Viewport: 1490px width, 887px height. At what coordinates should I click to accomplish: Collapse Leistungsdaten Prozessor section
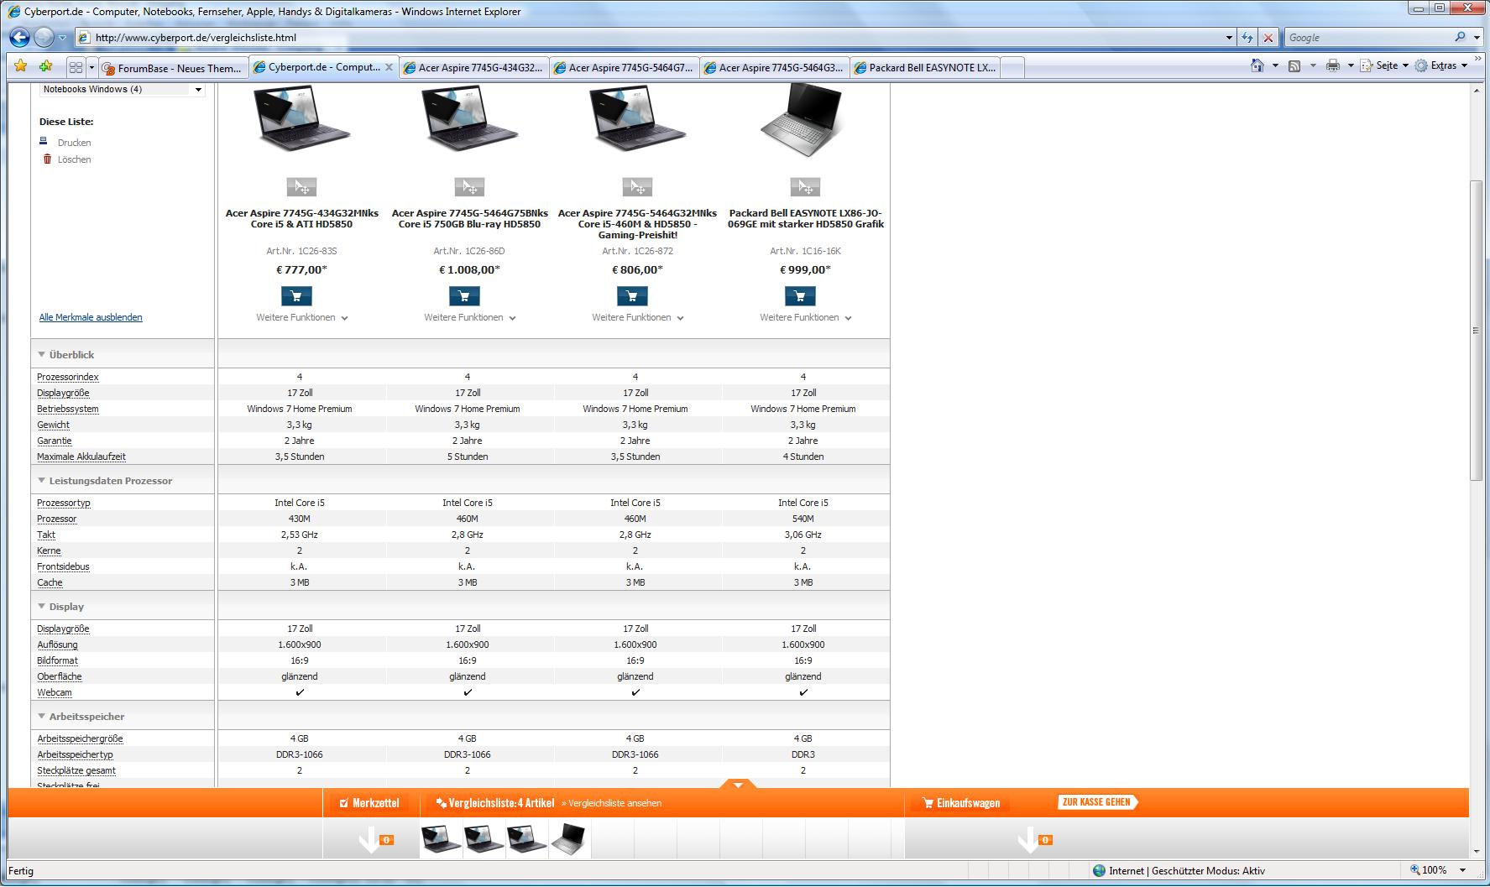tap(41, 480)
